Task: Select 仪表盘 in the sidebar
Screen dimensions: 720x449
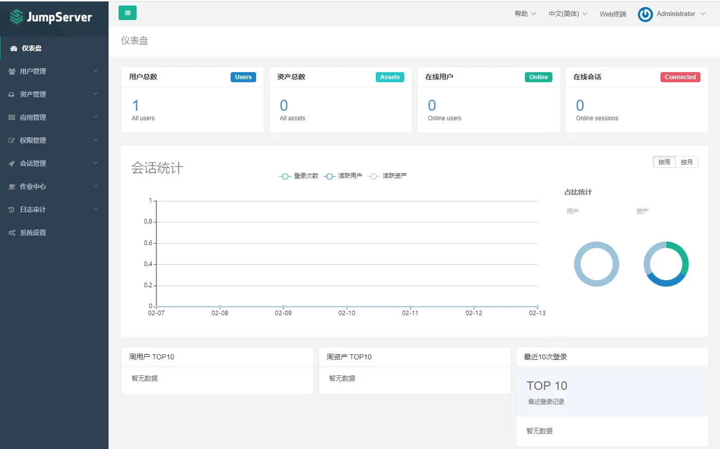Action: [55, 48]
